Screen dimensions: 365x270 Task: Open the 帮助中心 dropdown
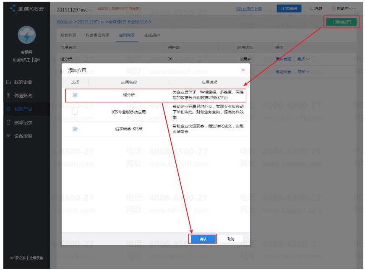coord(344,8)
